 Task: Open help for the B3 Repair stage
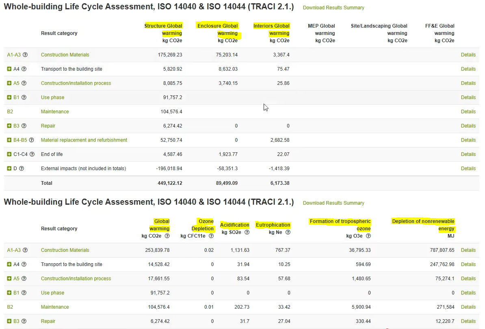click(x=24, y=126)
